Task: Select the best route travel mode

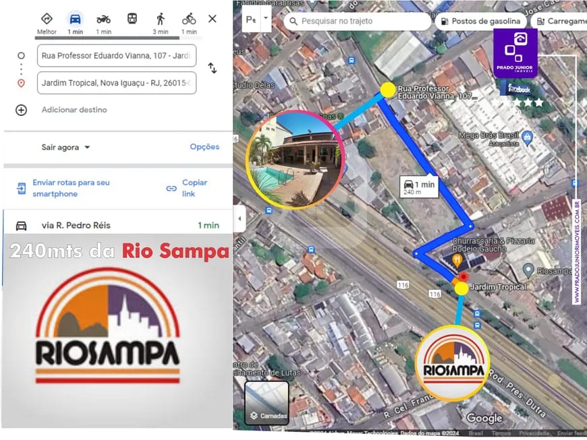Action: click(47, 23)
